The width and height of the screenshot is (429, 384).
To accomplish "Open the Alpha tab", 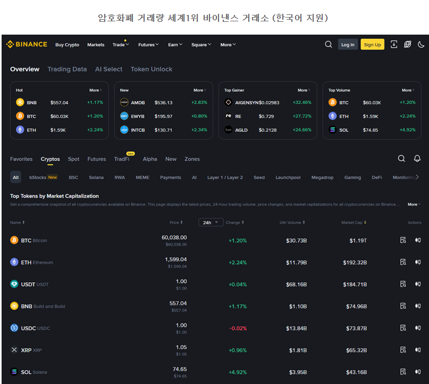I will [150, 159].
